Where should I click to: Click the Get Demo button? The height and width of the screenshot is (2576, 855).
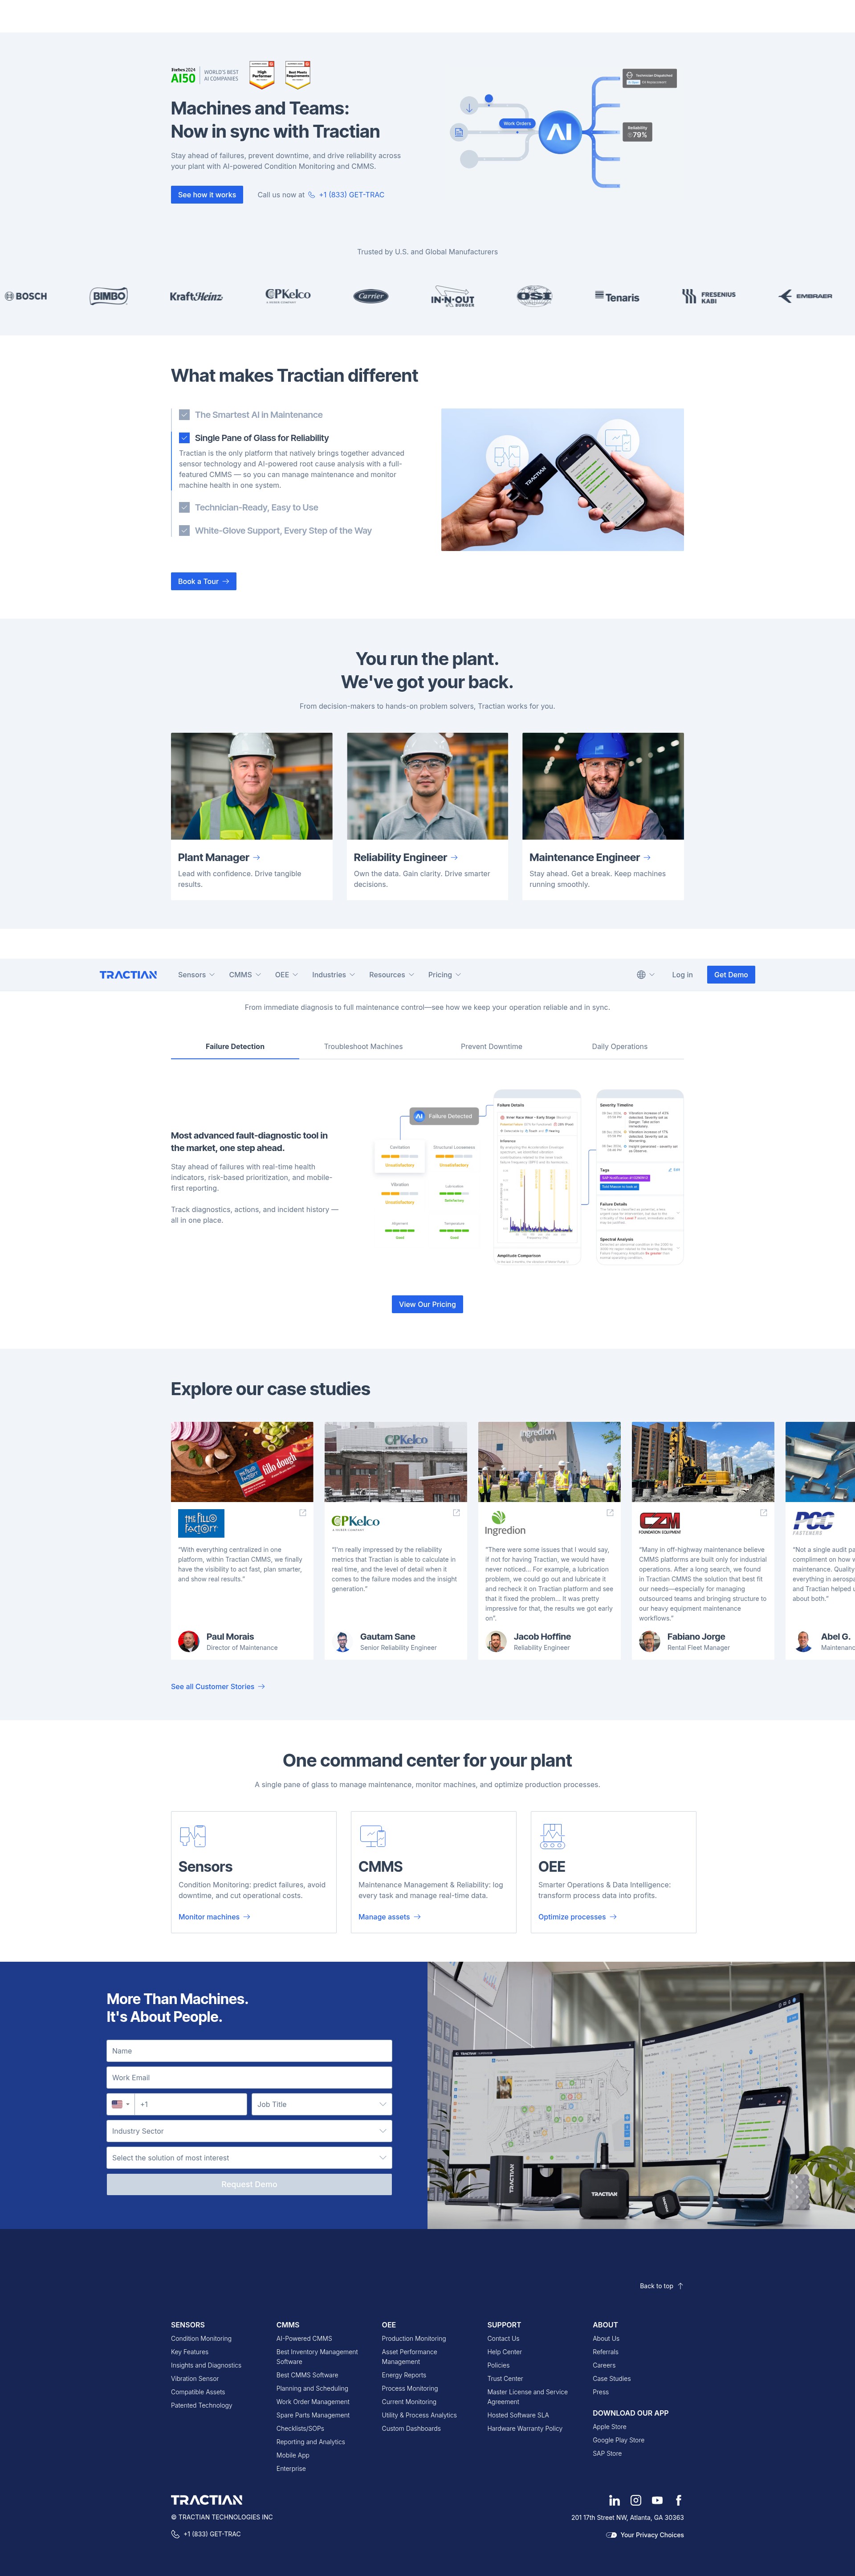(731, 974)
